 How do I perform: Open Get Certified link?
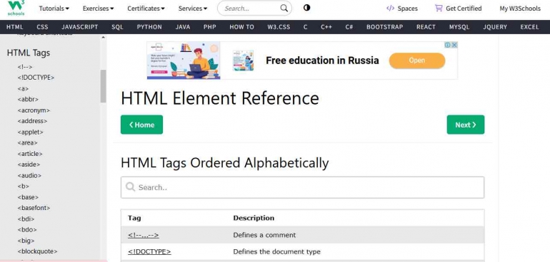pos(458,9)
